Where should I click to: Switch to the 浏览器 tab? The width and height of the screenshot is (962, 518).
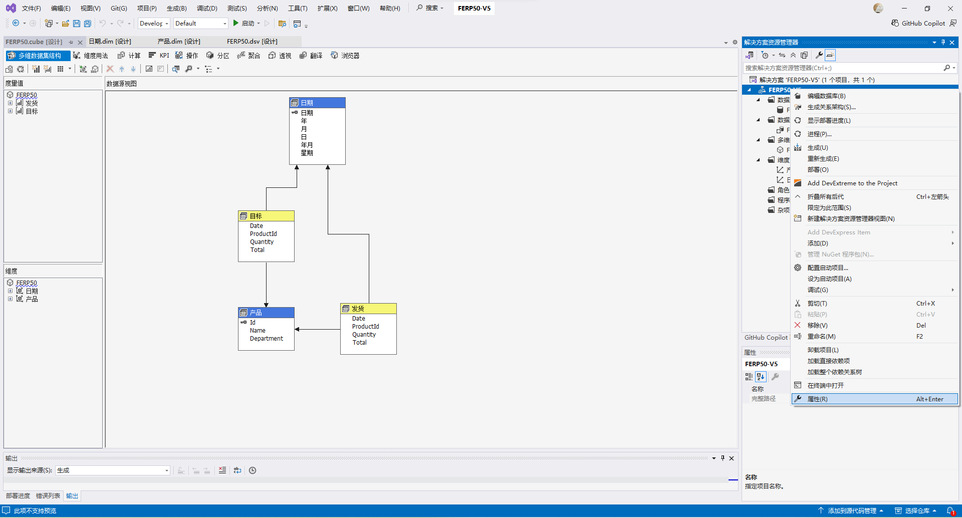coord(345,56)
